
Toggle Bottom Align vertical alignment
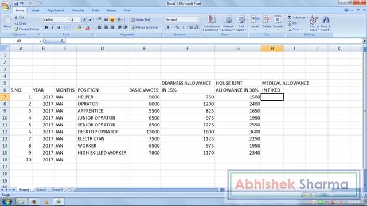(112, 19)
